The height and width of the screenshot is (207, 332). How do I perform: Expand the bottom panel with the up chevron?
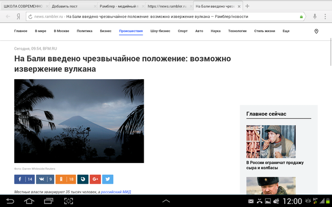coord(166,201)
